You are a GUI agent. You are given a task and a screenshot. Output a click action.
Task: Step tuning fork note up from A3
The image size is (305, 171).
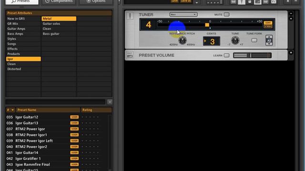point(269,37)
